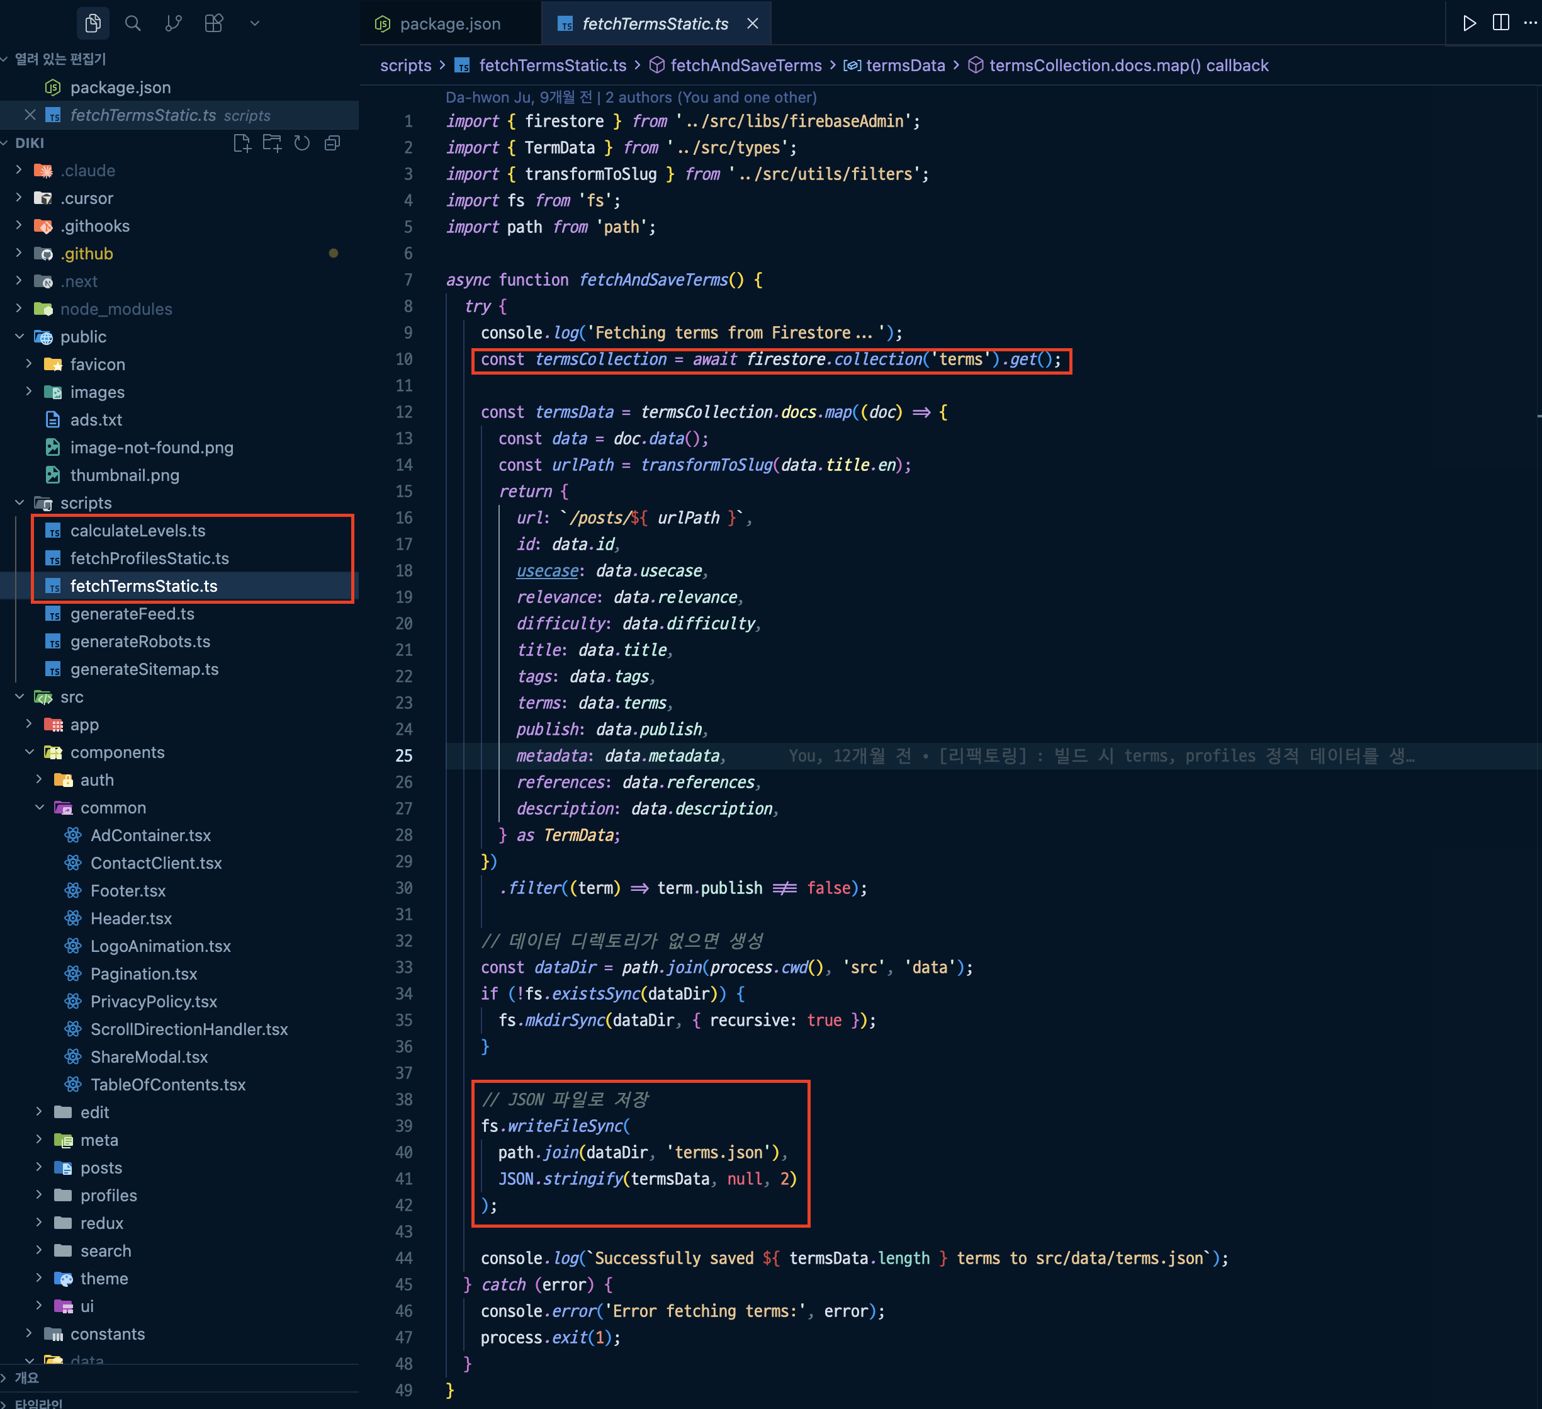This screenshot has width=1542, height=1409.
Task: Open the Explorer view in the activity bar
Action: 93,23
